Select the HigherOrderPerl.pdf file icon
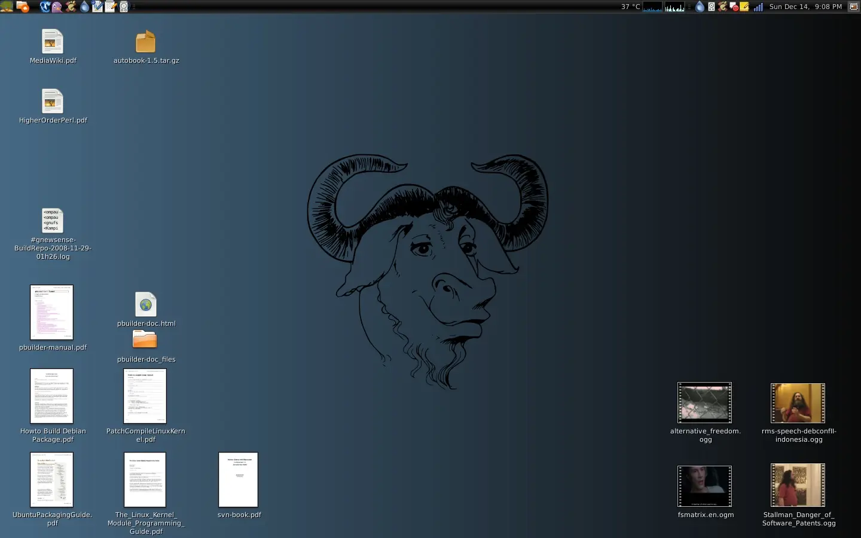Viewport: 861px width, 538px height. pyautogui.click(x=53, y=102)
